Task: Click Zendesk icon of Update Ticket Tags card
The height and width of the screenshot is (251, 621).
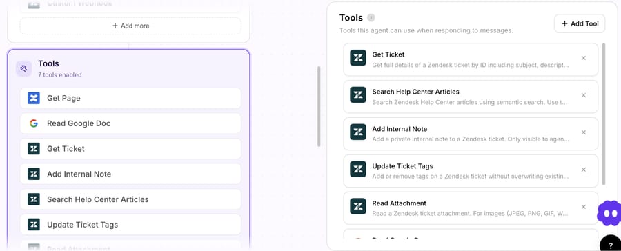Action: (358, 170)
